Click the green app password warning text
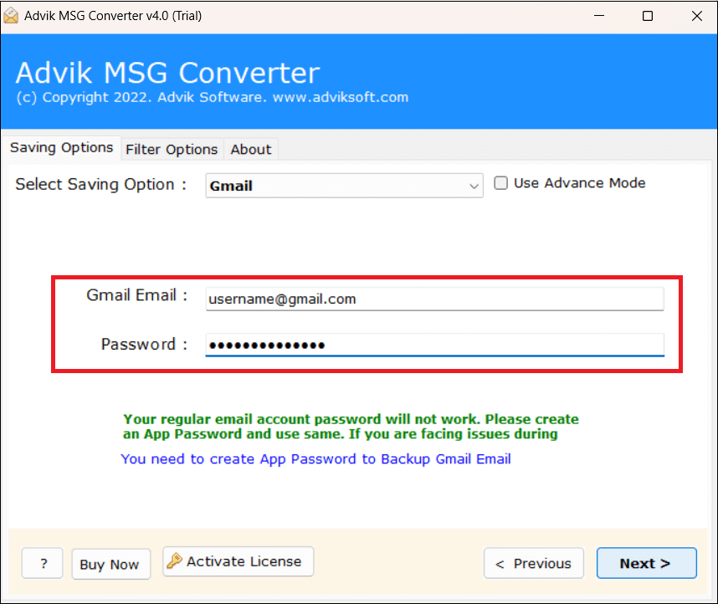 click(x=351, y=427)
